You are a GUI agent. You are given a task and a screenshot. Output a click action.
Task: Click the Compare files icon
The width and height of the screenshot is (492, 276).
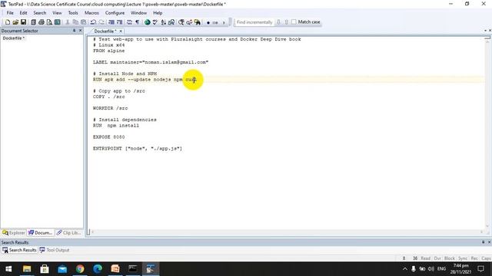[171, 22]
